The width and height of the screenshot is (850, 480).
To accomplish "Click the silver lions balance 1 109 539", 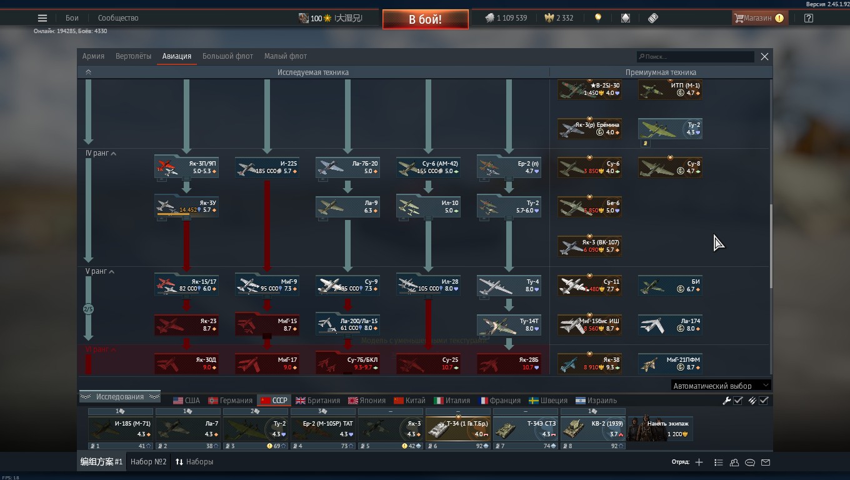I will point(506,18).
